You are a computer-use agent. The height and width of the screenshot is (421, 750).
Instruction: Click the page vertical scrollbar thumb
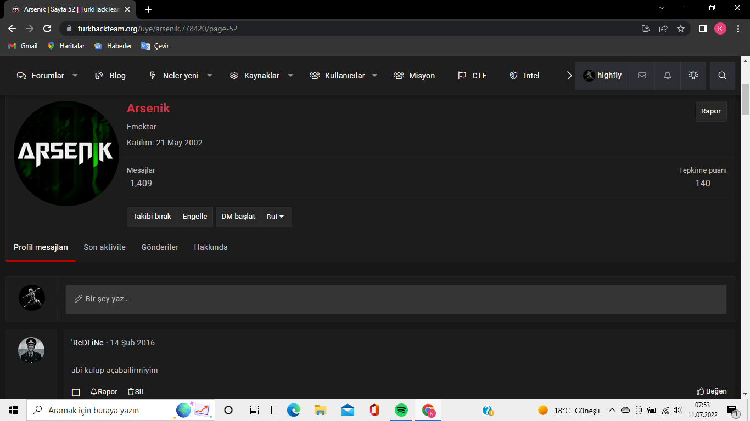click(745, 100)
